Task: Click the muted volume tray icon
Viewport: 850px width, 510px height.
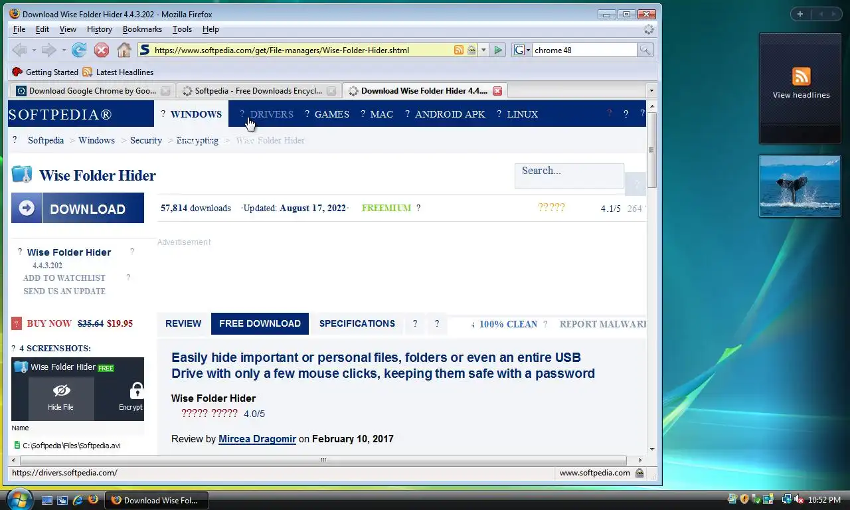Action: tap(799, 499)
